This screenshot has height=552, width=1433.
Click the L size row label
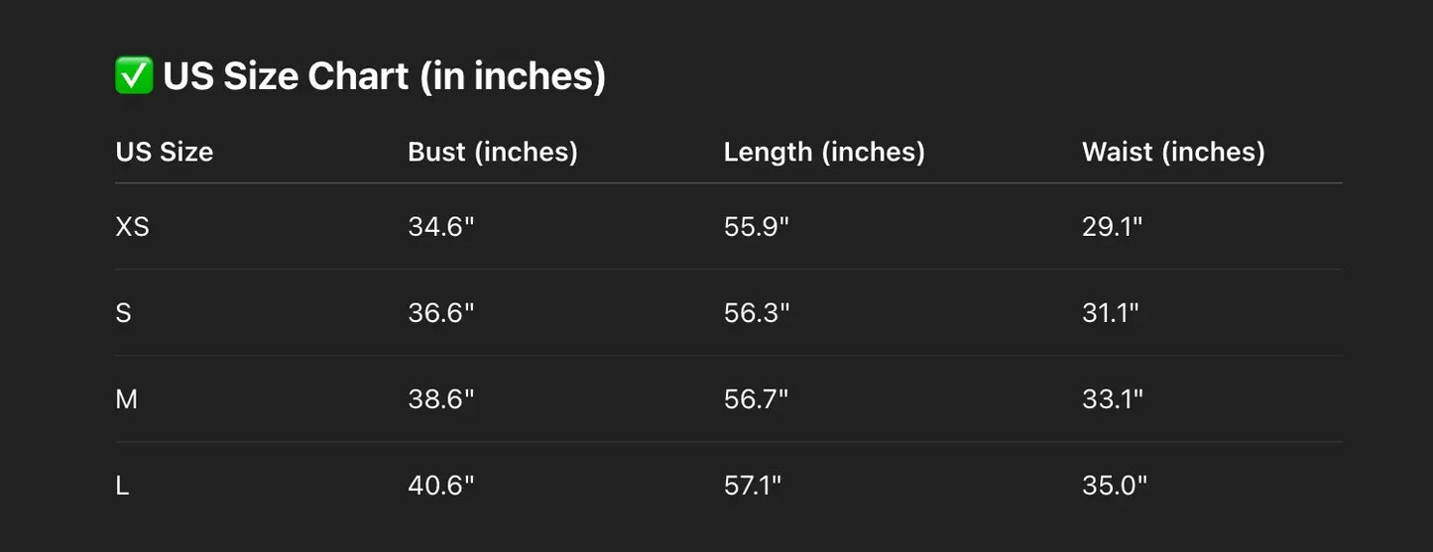(x=122, y=486)
